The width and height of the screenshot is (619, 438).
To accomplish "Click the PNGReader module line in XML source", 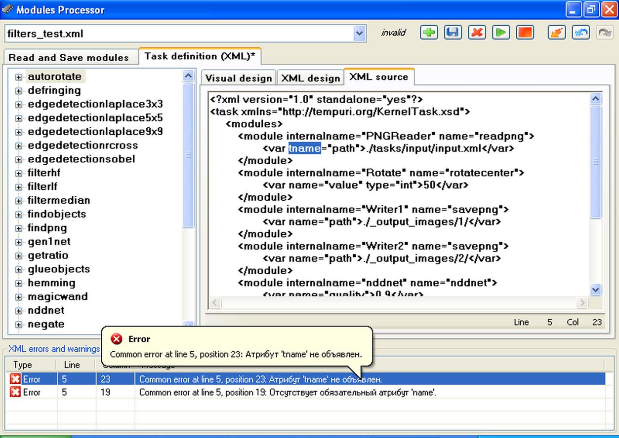I will click(x=386, y=136).
